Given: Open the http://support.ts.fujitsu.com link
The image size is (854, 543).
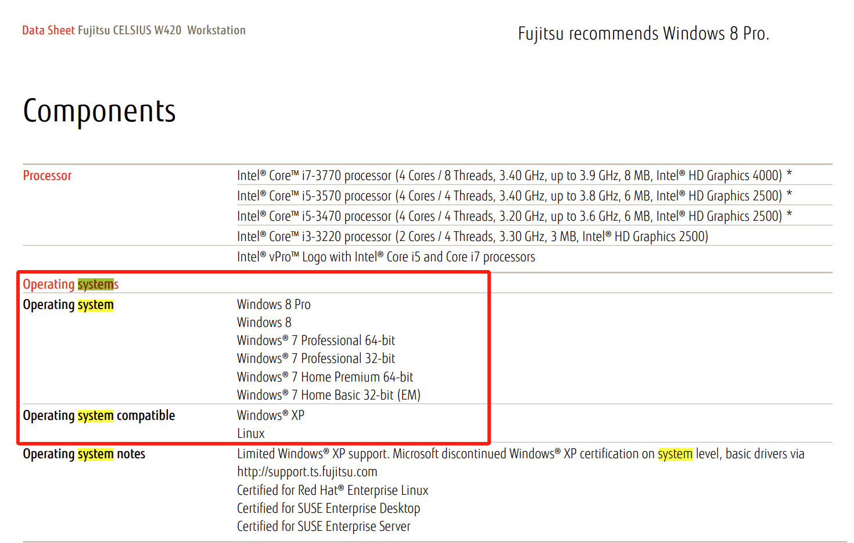Looking at the screenshot, I should tap(307, 472).
